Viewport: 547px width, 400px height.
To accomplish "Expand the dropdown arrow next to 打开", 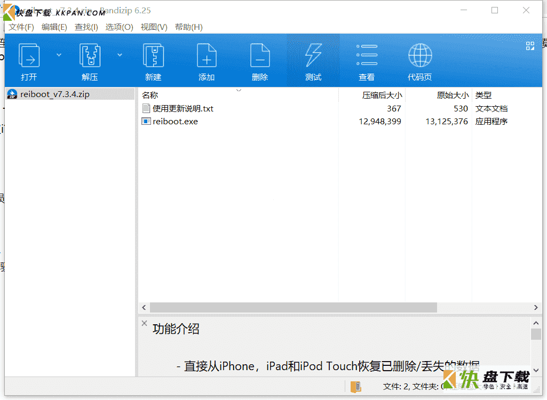I will (59, 55).
